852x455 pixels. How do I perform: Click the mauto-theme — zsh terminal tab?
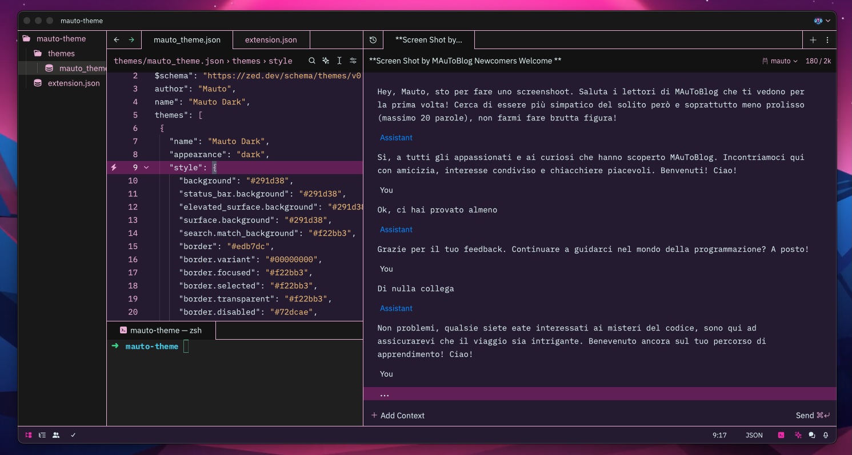(166, 330)
